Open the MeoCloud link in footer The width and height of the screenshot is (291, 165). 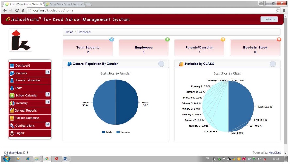click(275, 153)
